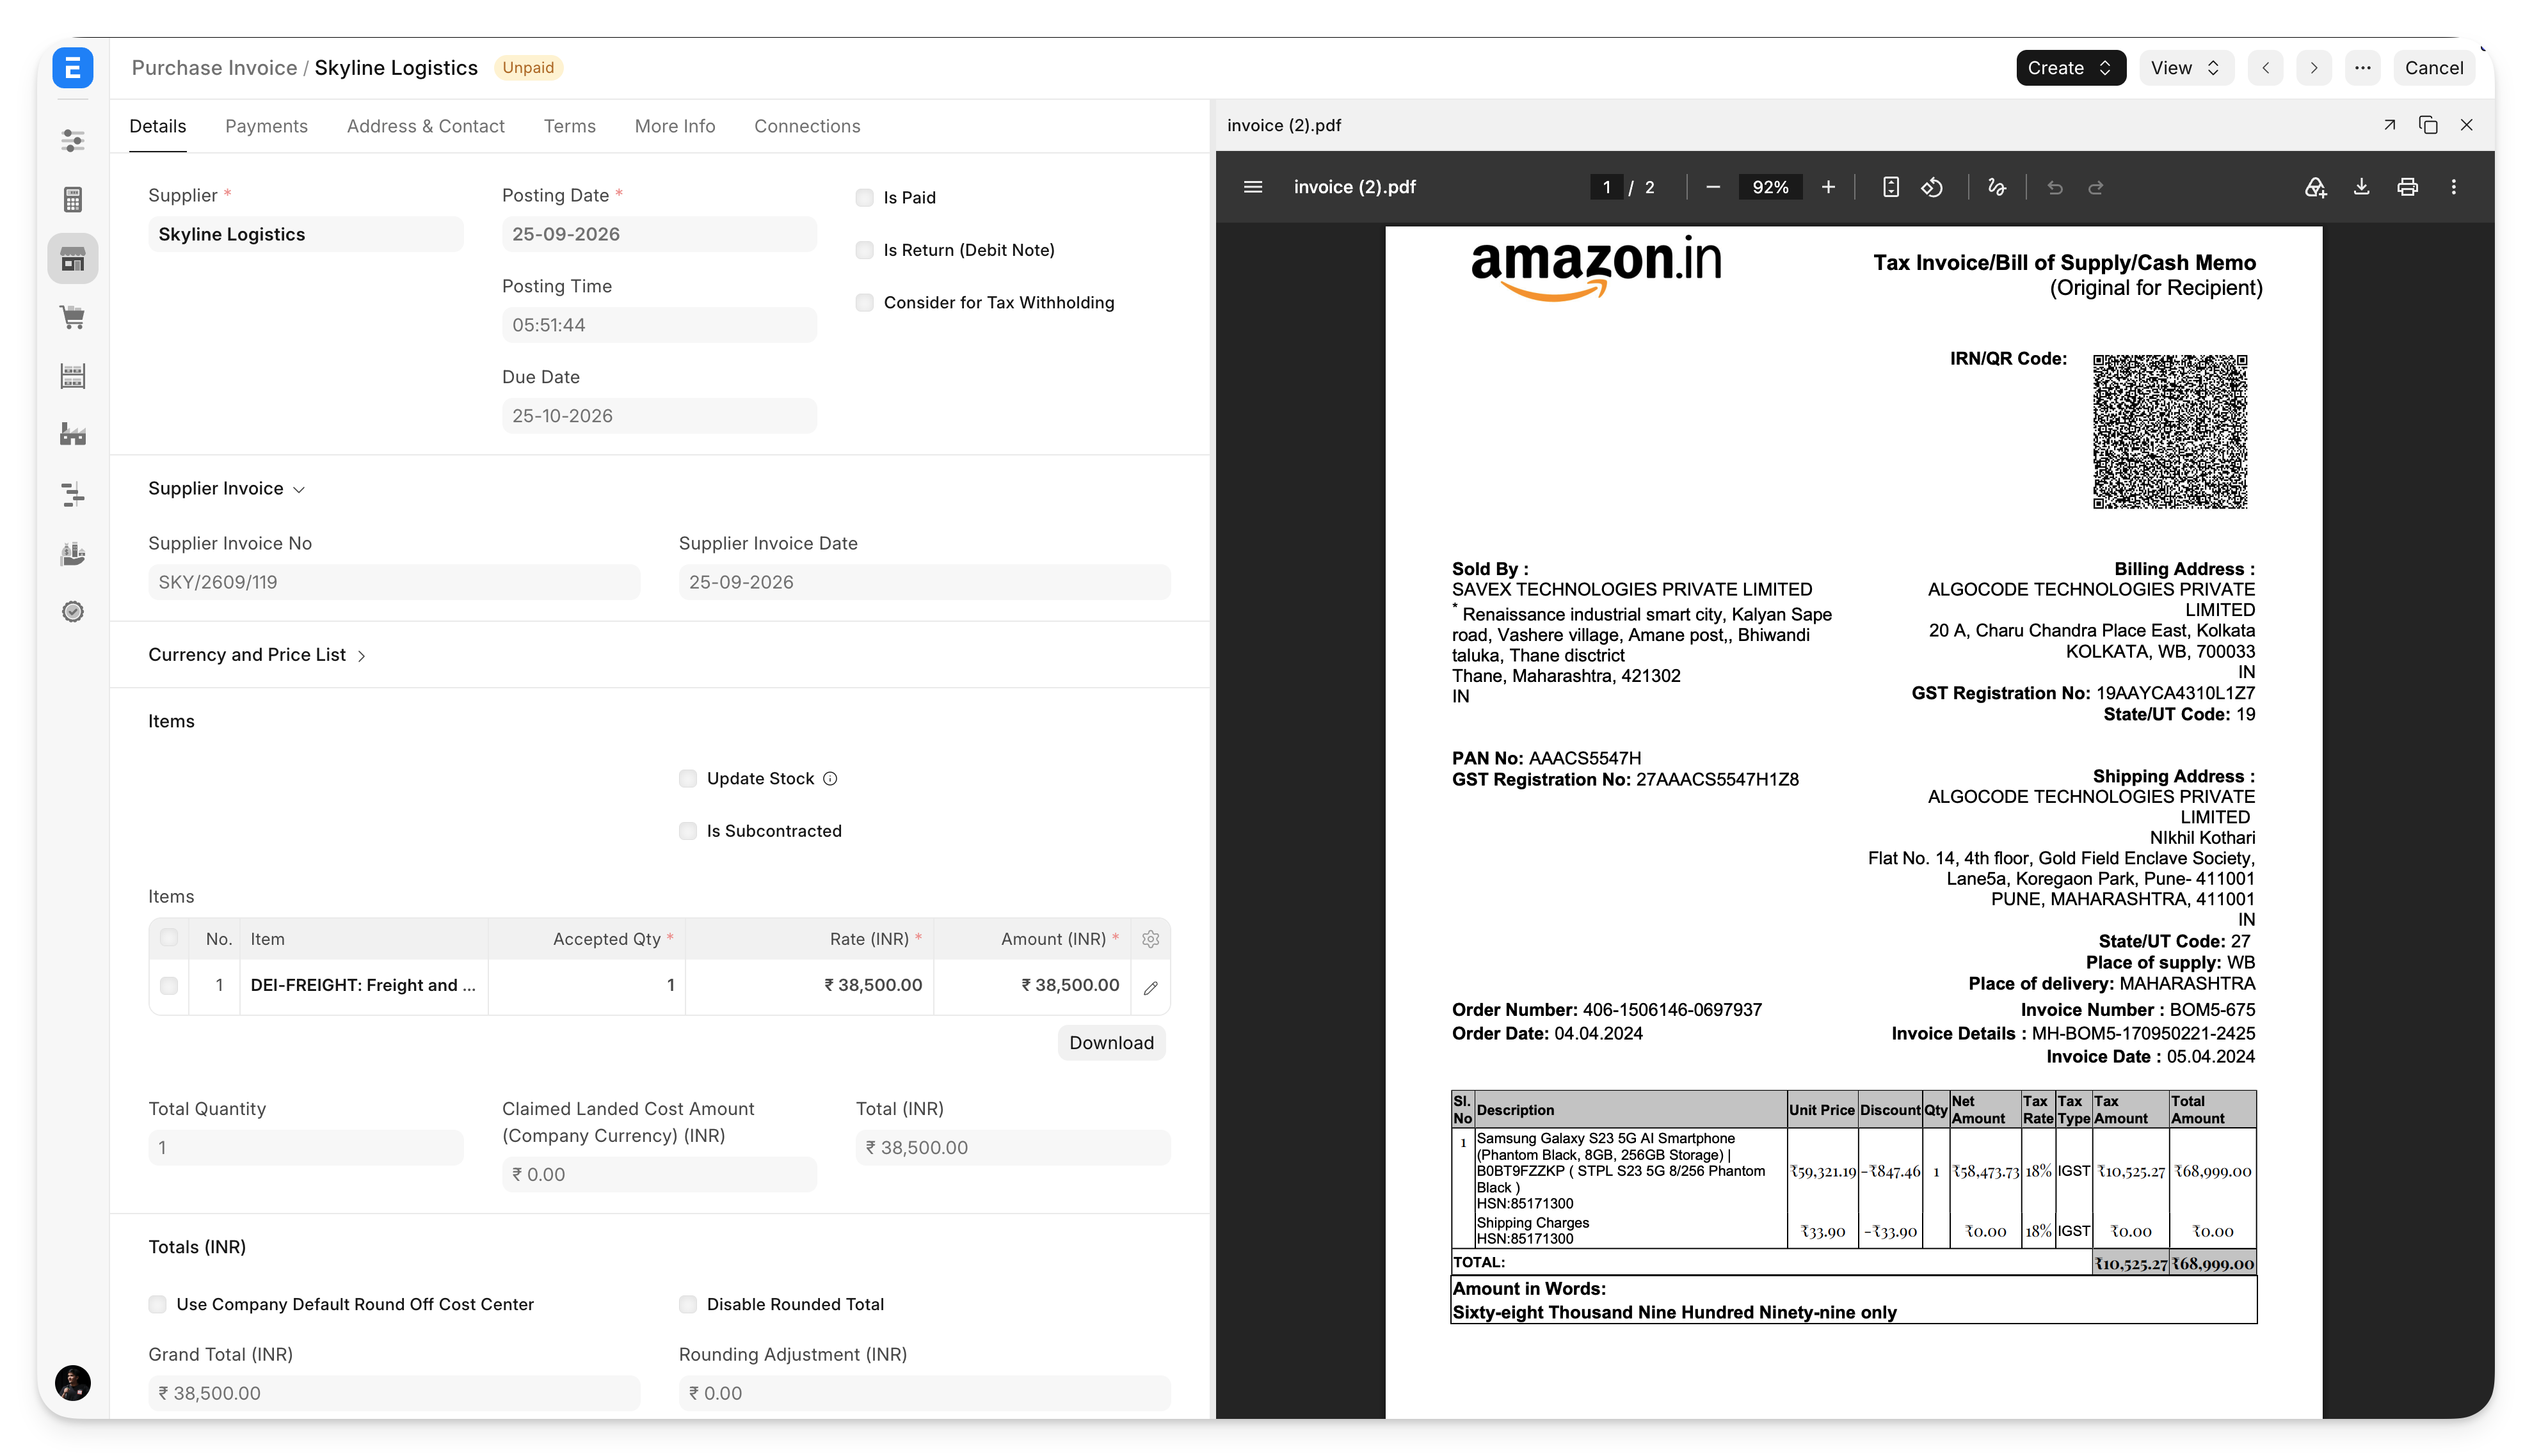Click the blue app logo in sidebar
Screen dimensions: 2532x1456
(73, 68)
